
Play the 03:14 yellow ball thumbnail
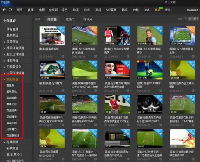click(x=150, y=70)
